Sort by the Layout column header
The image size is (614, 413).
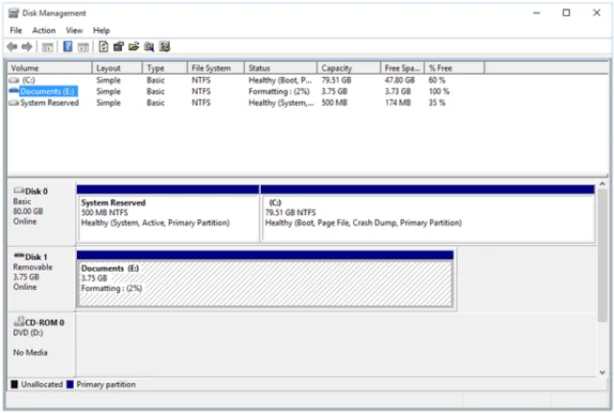[117, 68]
